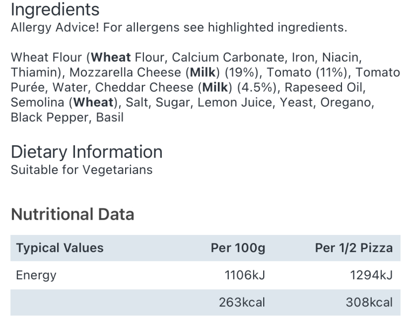Select the Typical Values column header
Viewport: 411px width, 324px height.
(x=60, y=248)
